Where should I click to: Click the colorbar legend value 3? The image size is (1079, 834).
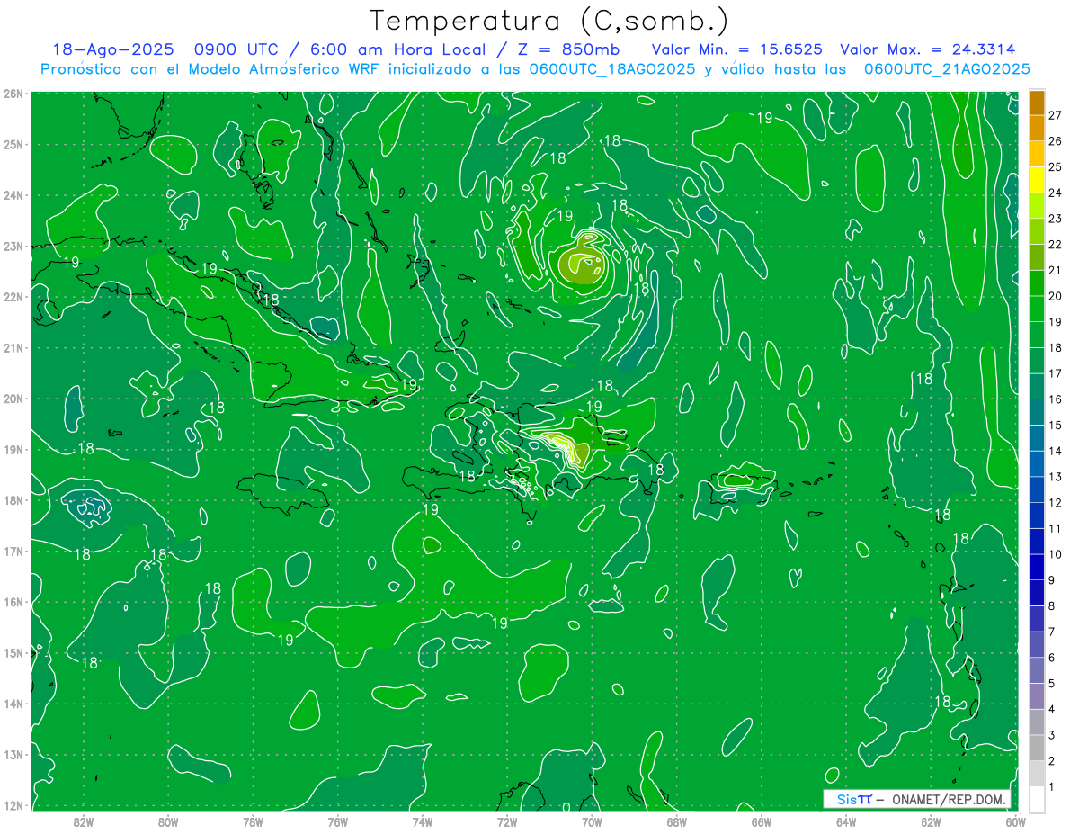1052,734
